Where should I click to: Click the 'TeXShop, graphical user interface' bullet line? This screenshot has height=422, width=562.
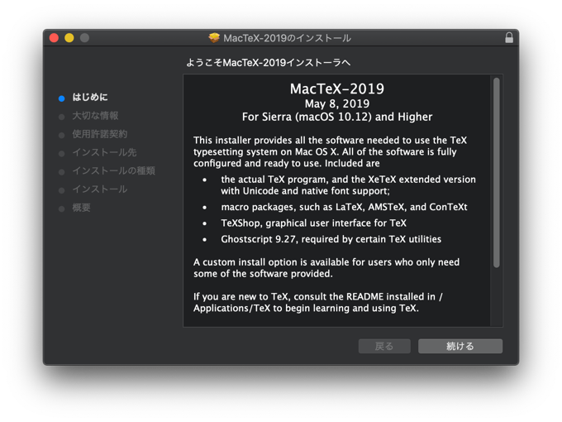click(x=313, y=223)
